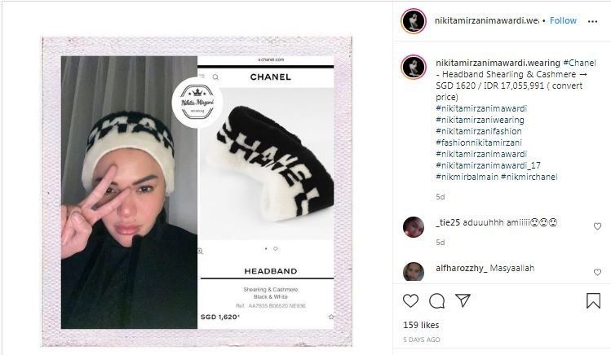Open header profile avatar picture
Image resolution: width=611 pixels, height=355 pixels.
(x=414, y=20)
